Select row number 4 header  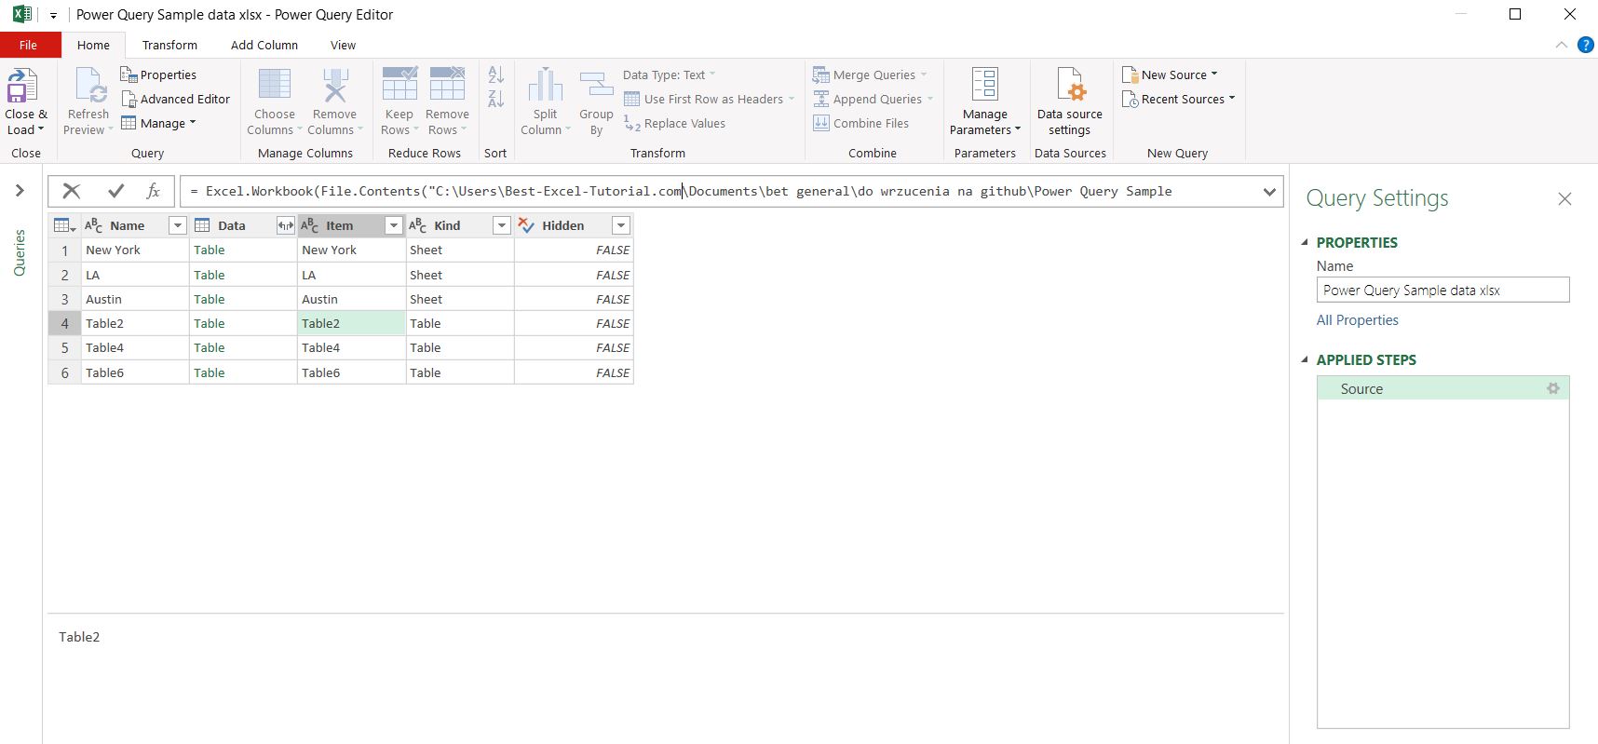[x=65, y=323]
